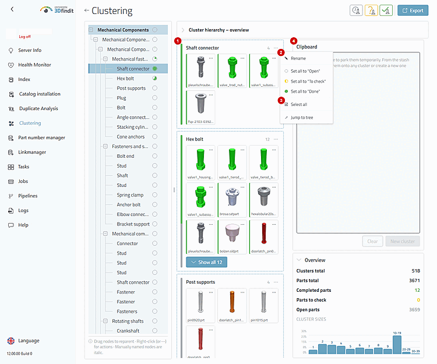
Task: Click the open-status filter icon in header
Action: coord(356,10)
